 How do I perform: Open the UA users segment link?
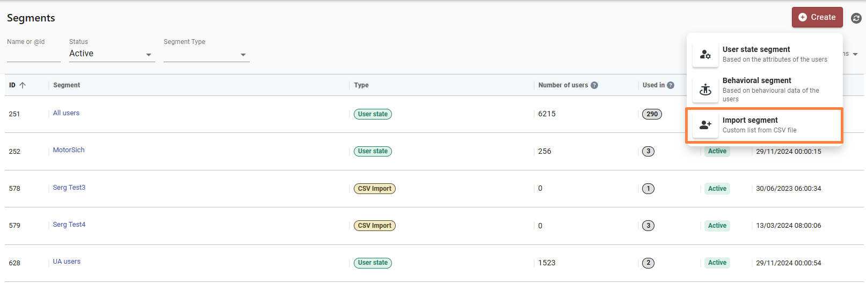[67, 262]
